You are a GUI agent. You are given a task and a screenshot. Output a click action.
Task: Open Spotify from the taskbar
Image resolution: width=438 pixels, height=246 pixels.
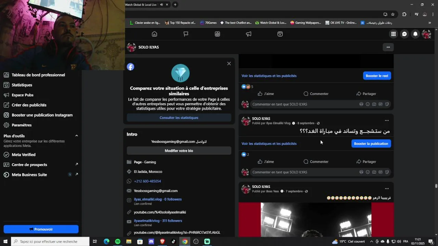click(118, 242)
